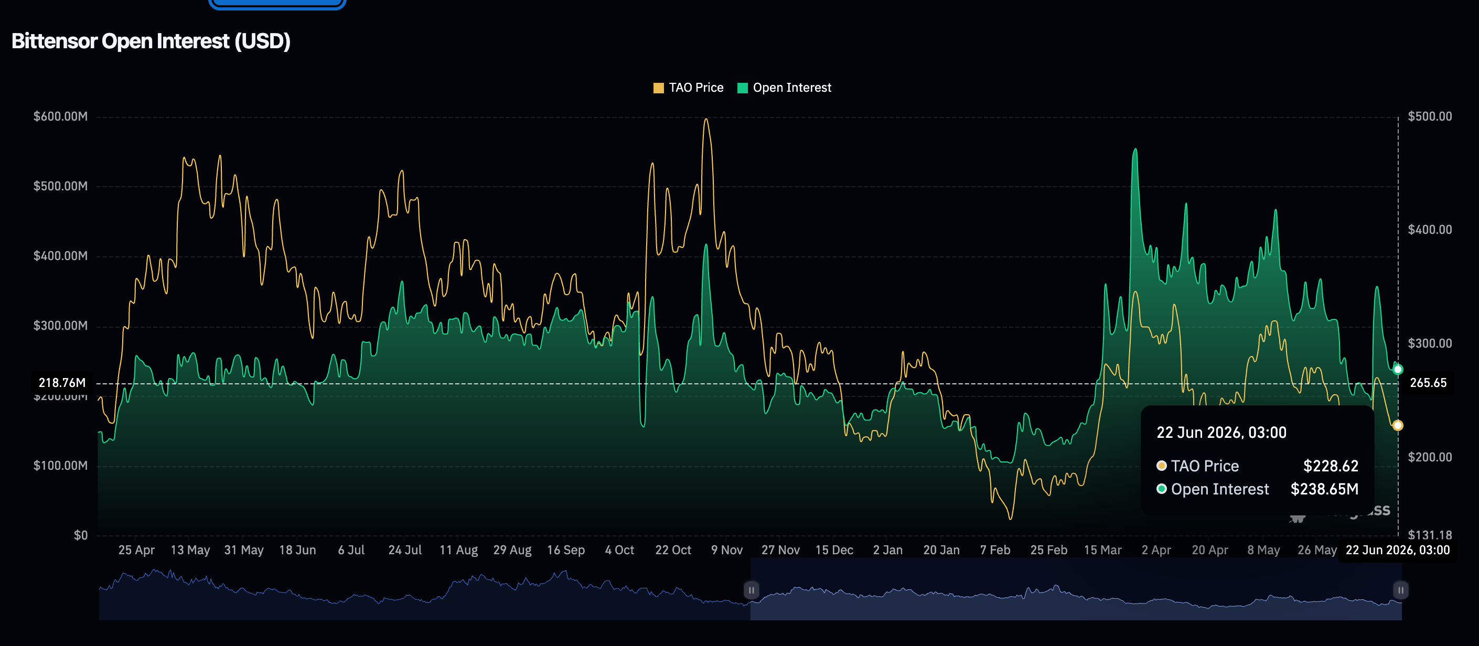The height and width of the screenshot is (646, 1479).
Task: Click the '$300.00M' left axis label
Action: pos(60,326)
